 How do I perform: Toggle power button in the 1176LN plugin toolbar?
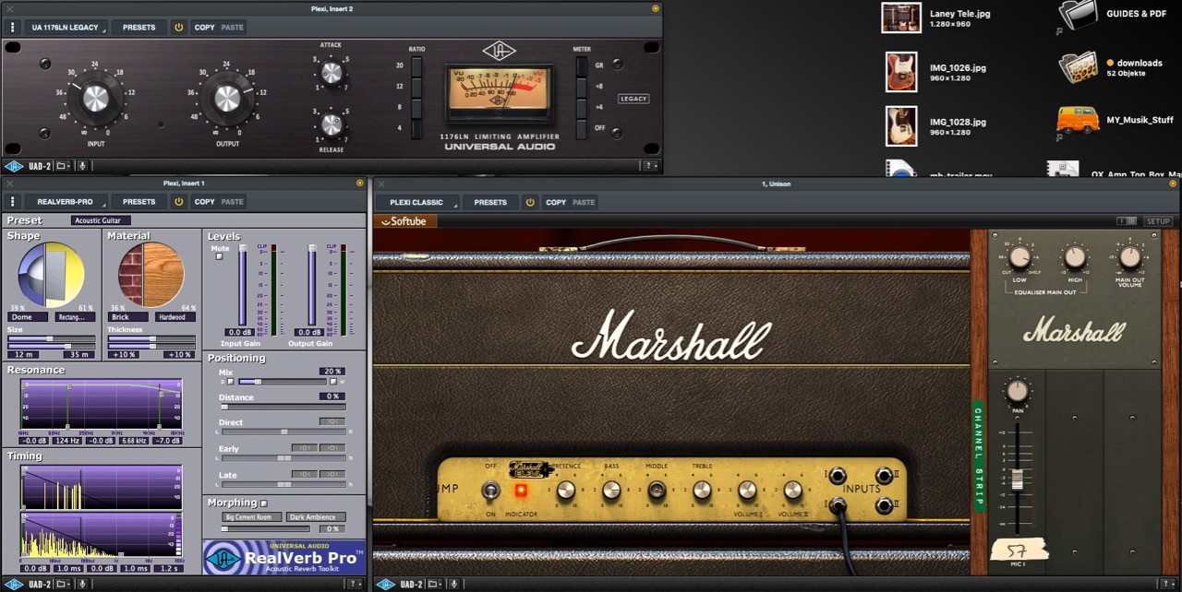(x=179, y=27)
